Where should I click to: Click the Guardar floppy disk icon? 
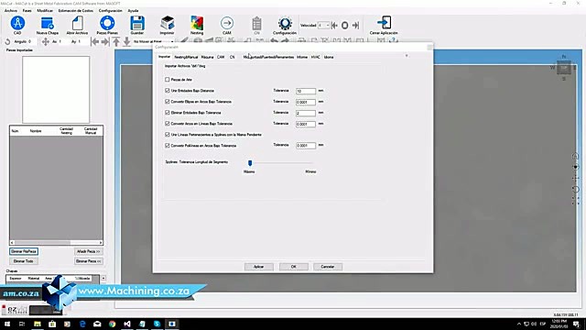[x=137, y=23]
